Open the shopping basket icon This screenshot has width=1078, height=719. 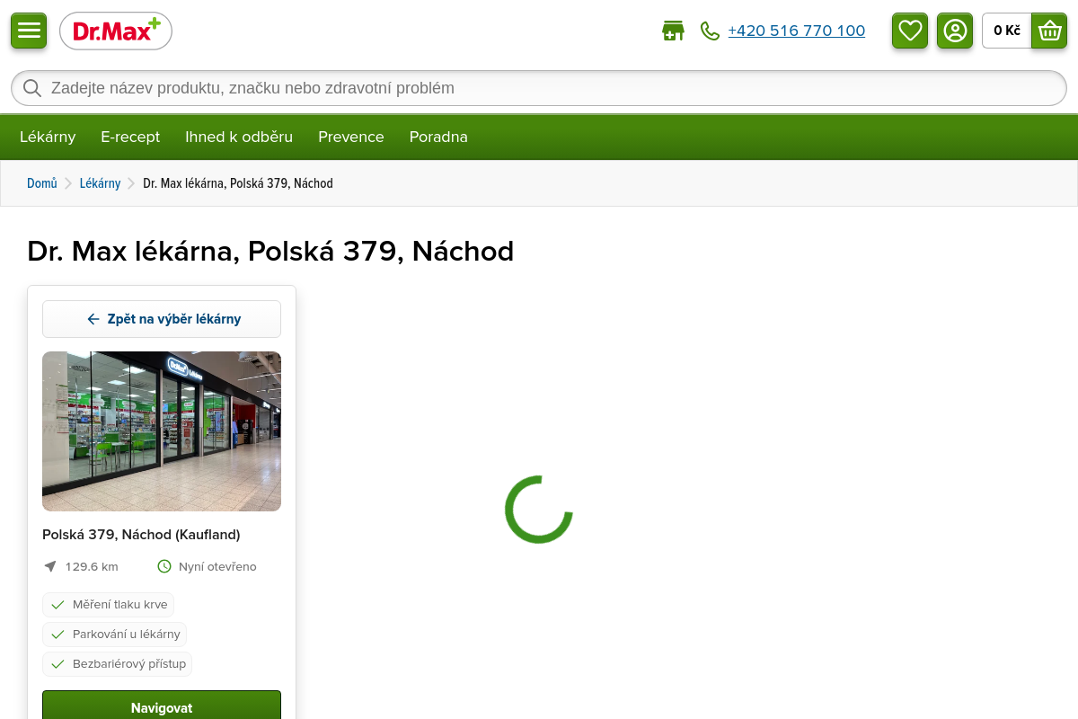point(1049,31)
